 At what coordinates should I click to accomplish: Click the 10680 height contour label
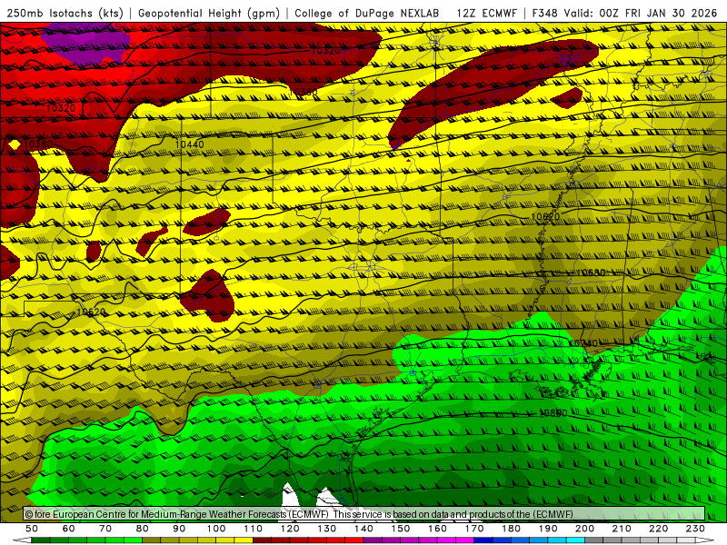point(592,272)
